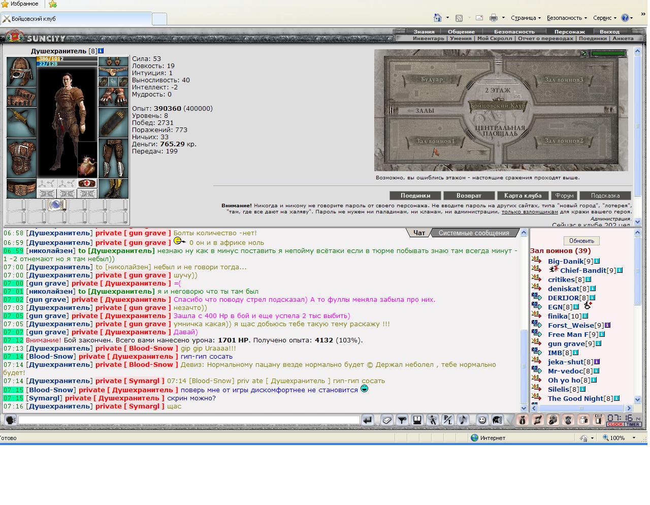The width and height of the screenshot is (650, 505).
Task: Click the red cross healing item
Action: [x=87, y=183]
